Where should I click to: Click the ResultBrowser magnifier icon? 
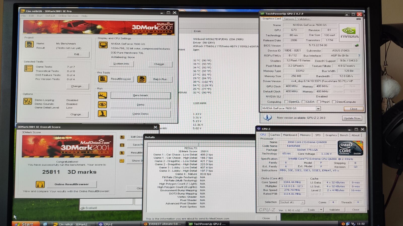click(x=103, y=79)
